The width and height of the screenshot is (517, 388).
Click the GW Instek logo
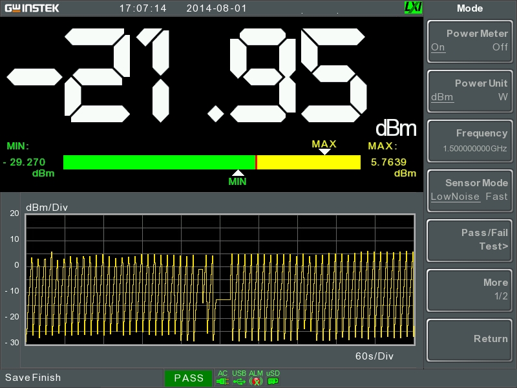(32, 8)
